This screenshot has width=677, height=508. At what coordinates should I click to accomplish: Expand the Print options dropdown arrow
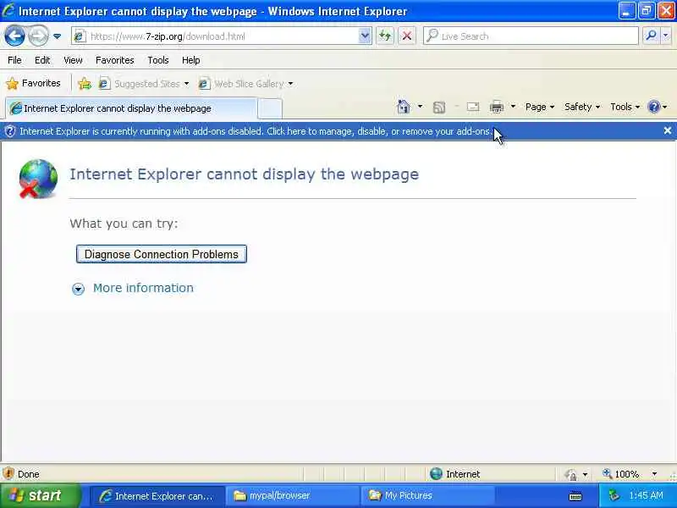click(513, 107)
